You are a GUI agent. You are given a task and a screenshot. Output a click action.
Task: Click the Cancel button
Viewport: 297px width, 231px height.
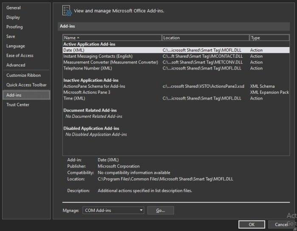click(x=281, y=224)
